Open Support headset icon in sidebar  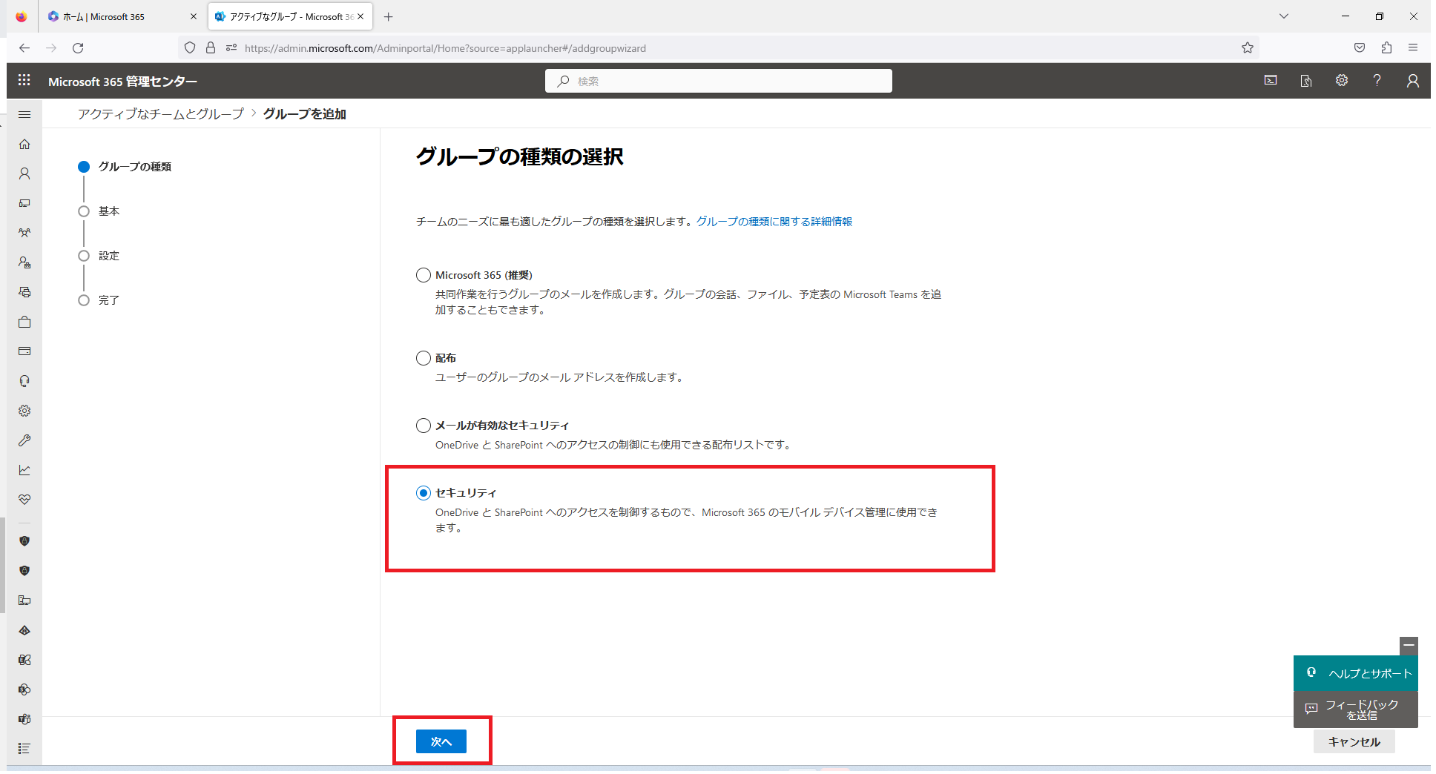(24, 381)
